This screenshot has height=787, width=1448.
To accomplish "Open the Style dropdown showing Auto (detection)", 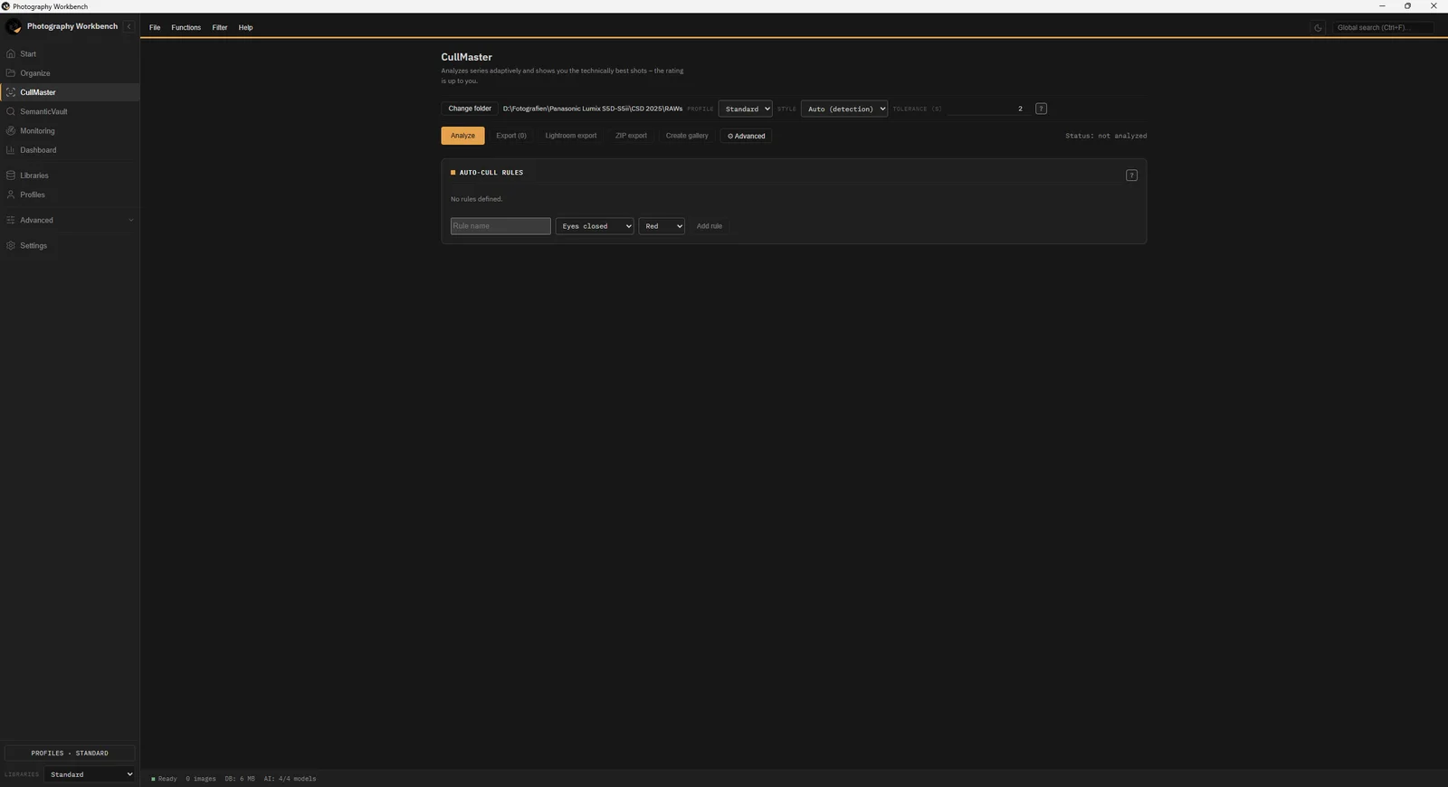I will click(844, 109).
